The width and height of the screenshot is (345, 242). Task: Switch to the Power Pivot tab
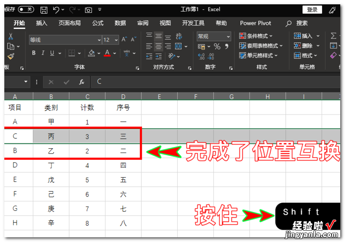(256, 23)
